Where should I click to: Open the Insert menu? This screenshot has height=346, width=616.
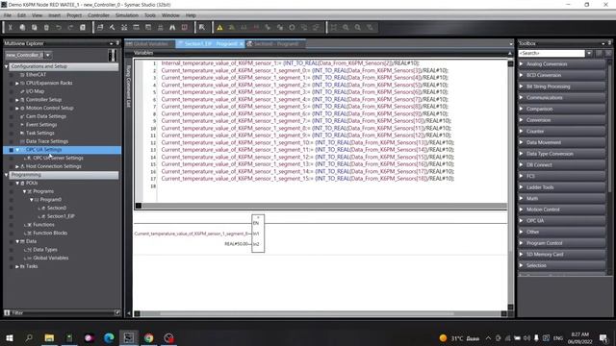tap(54, 15)
